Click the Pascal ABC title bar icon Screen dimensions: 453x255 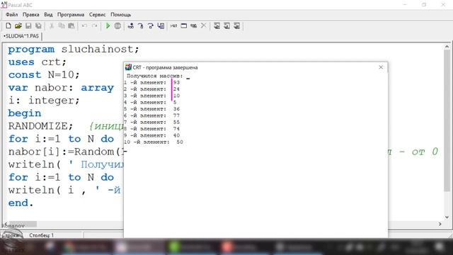pos(4,5)
